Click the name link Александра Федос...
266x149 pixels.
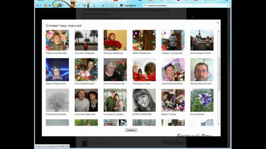pyautogui.click(x=201, y=53)
